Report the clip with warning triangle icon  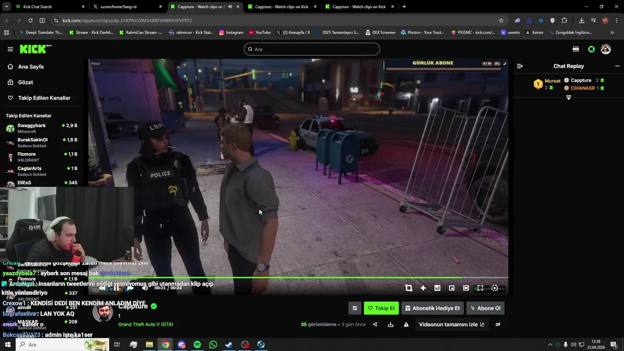tap(406, 325)
